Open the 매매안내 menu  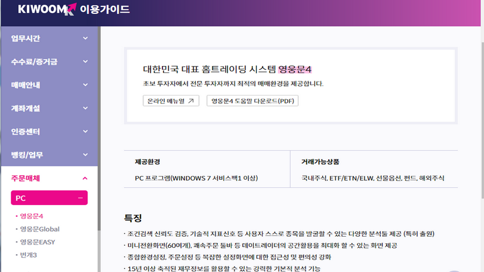click(x=26, y=85)
